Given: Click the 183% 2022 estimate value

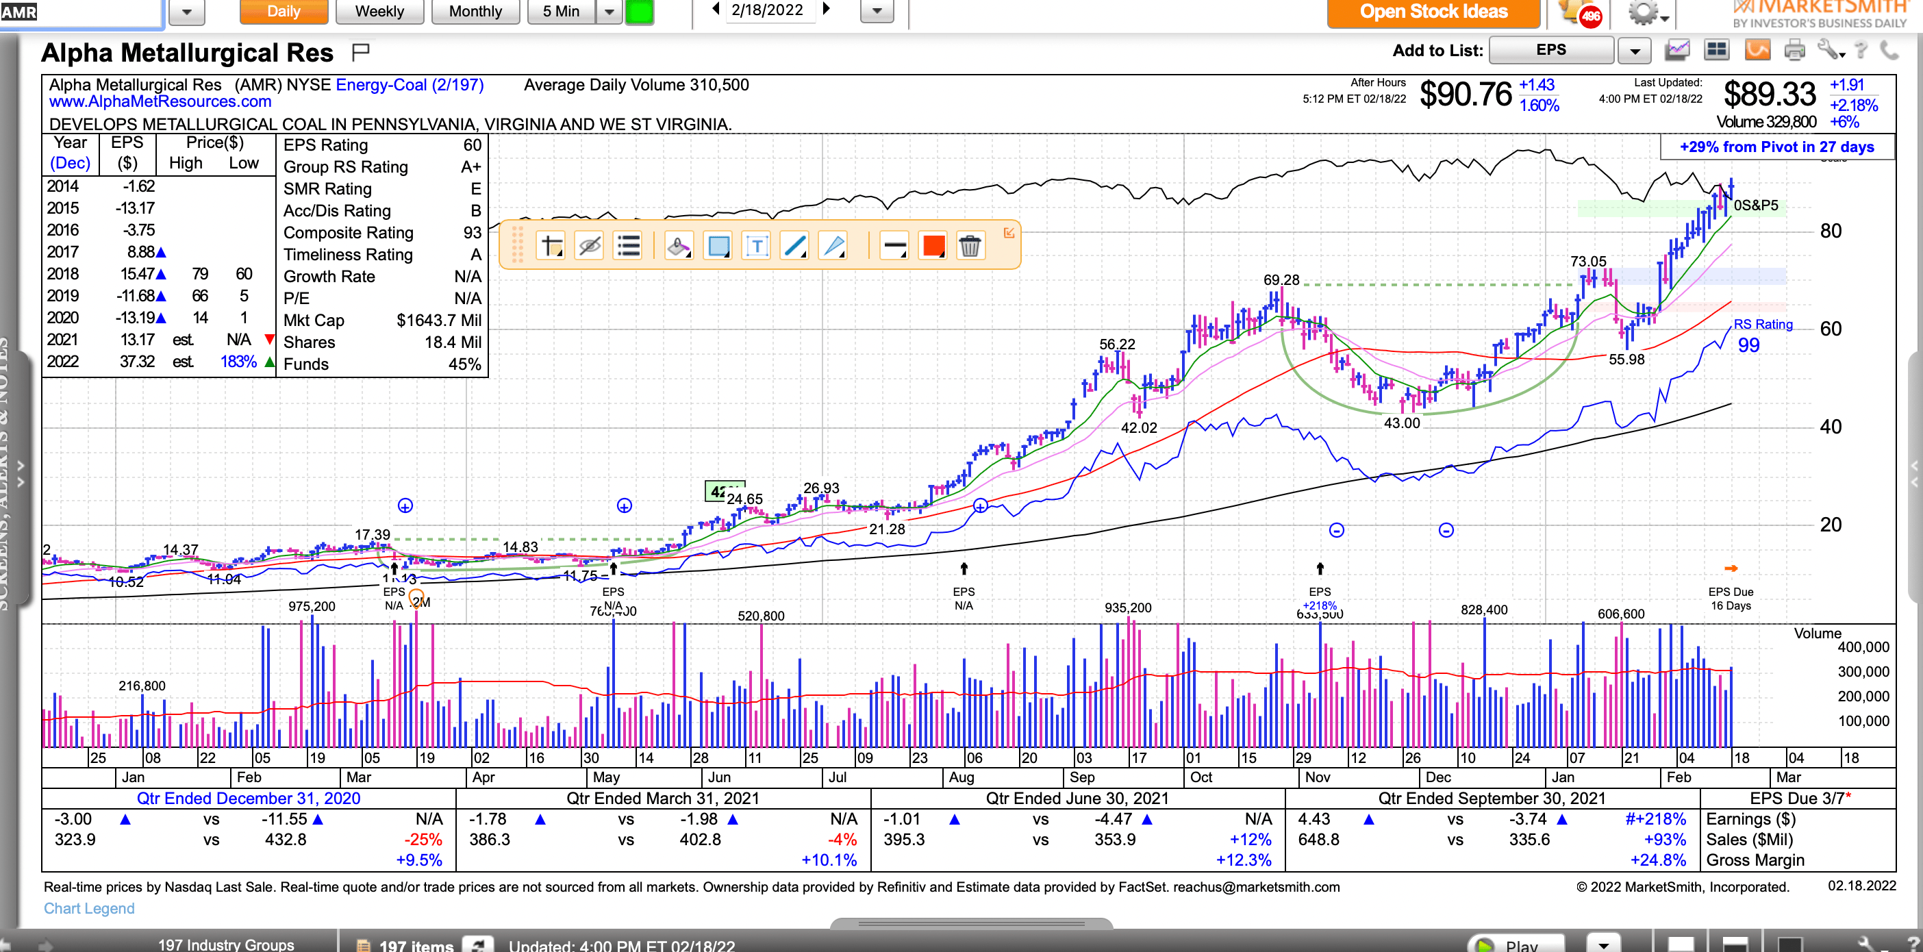Looking at the screenshot, I should point(239,362).
